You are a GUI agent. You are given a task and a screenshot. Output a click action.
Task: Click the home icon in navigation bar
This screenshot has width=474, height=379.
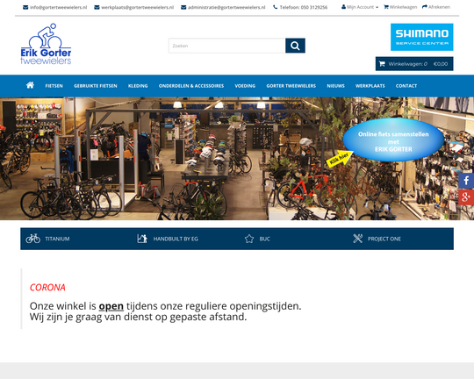(x=30, y=85)
